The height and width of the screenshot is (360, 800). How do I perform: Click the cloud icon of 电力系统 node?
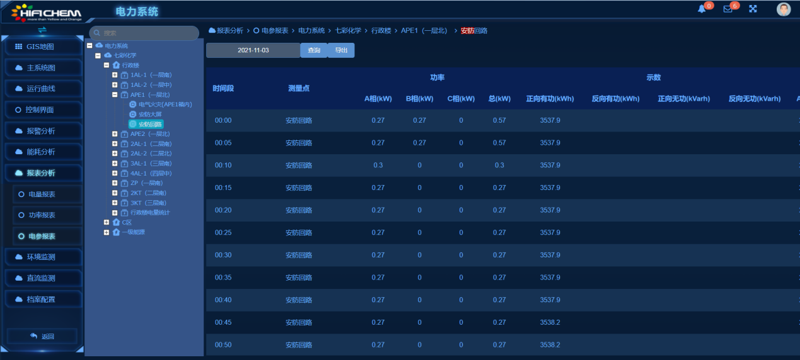tap(99, 45)
